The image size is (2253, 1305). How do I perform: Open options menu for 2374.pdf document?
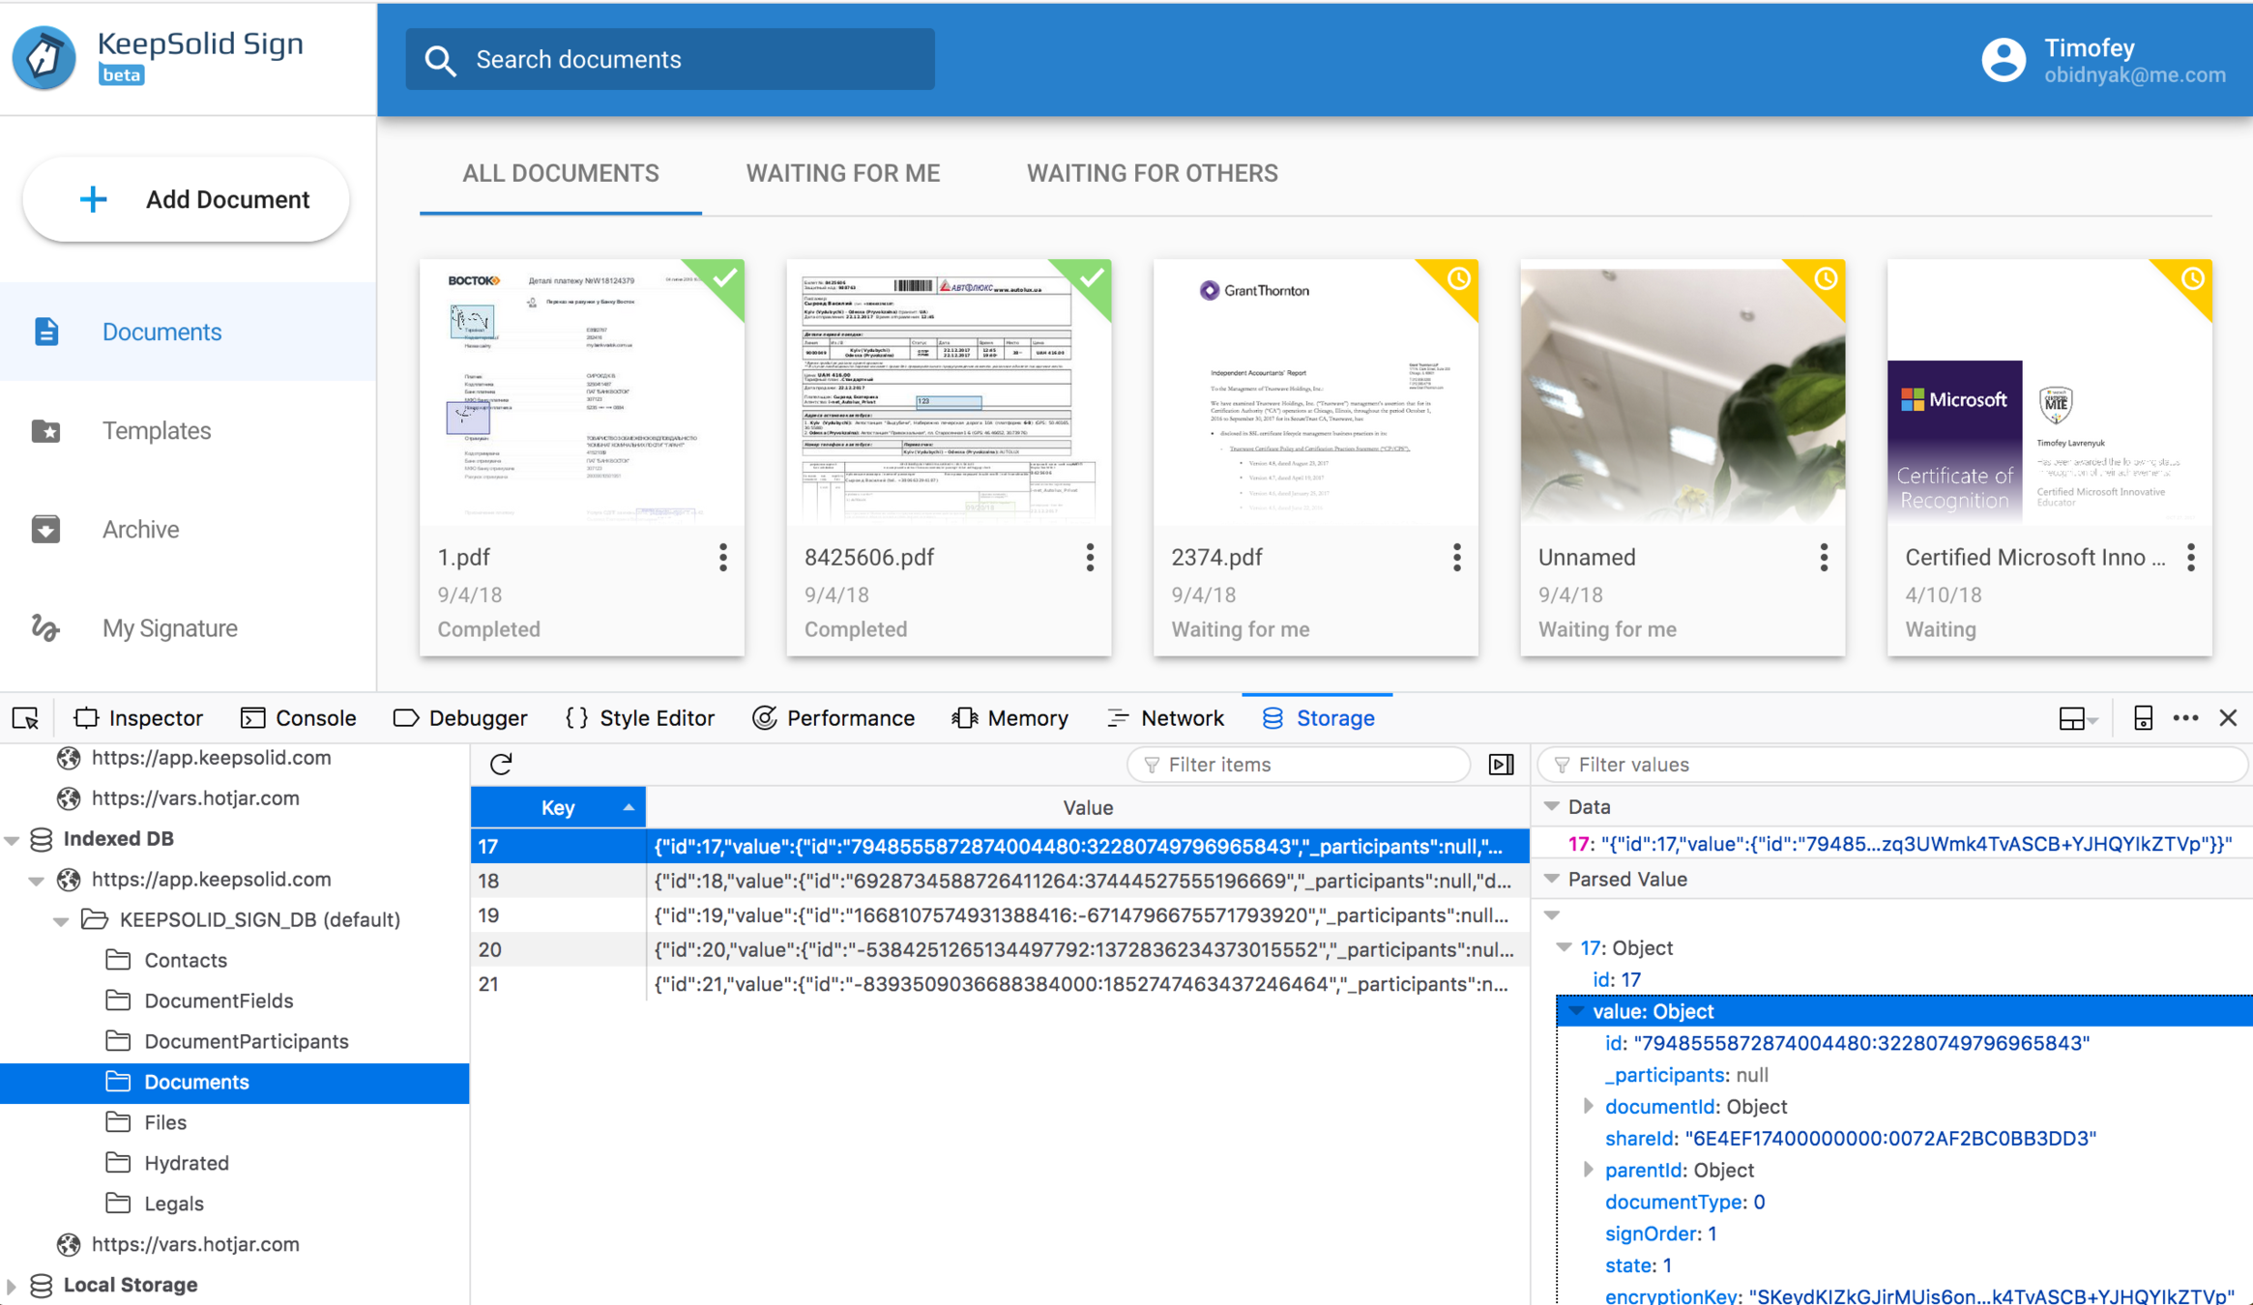[1456, 557]
